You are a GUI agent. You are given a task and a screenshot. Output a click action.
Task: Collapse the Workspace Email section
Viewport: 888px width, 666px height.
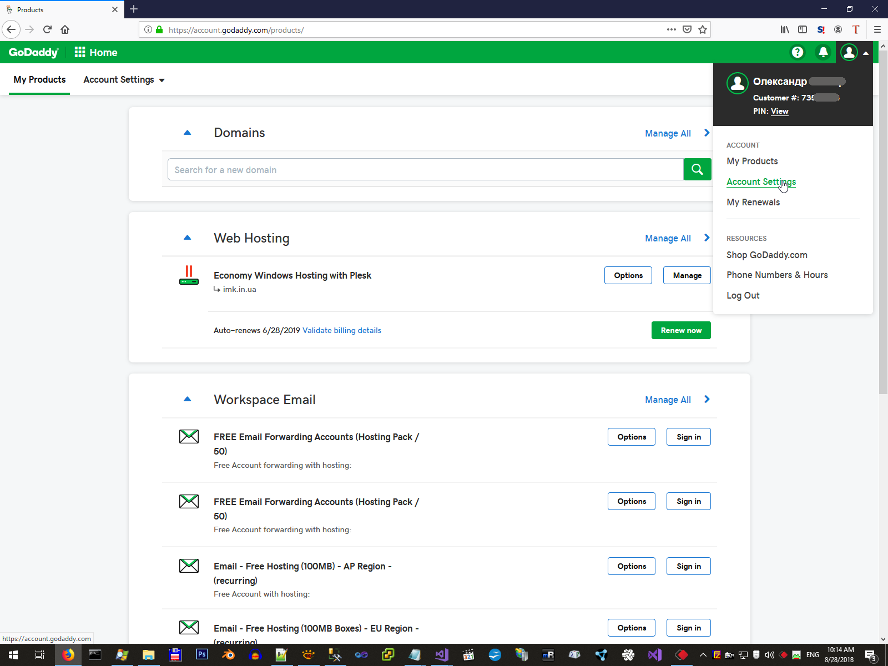[187, 399]
